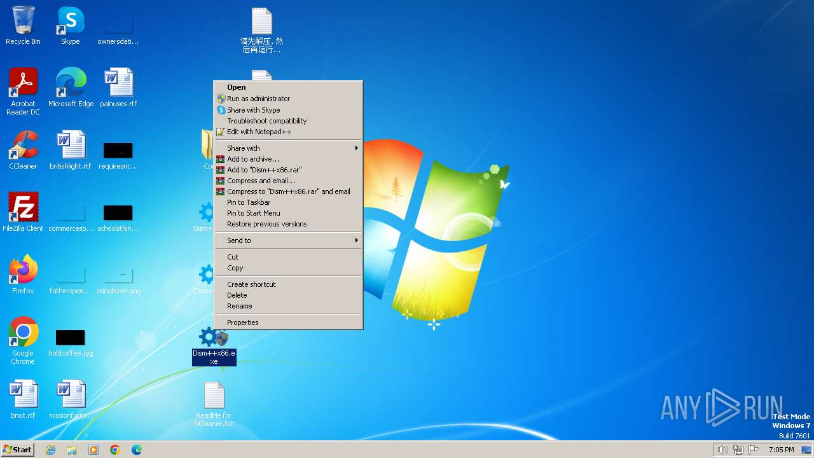
Task: Select the bnot.rtf document icon
Action: pos(23,399)
